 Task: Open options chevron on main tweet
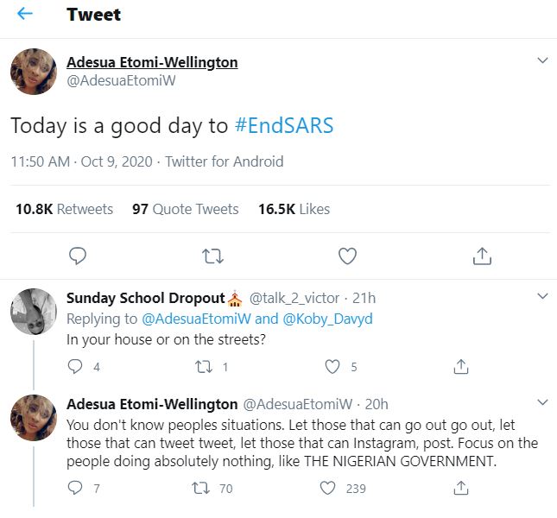pos(542,60)
